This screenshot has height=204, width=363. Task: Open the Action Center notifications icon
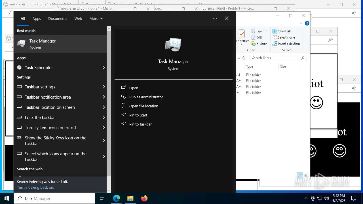point(354,198)
